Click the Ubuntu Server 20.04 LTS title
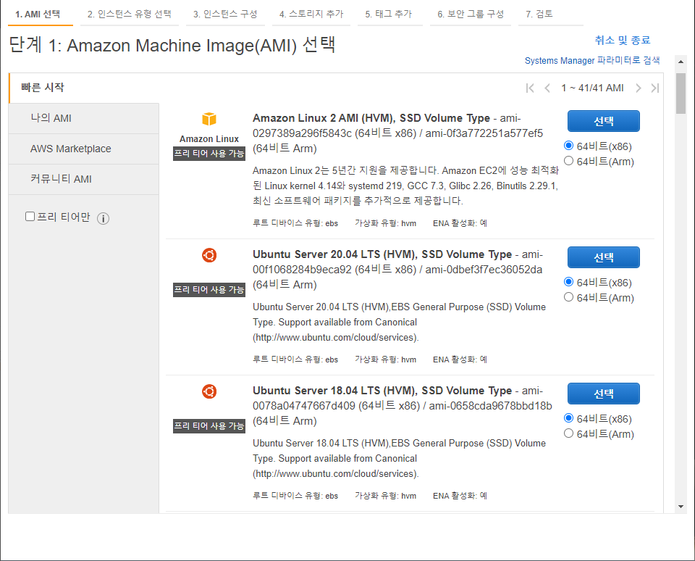Screen dimensions: 695x561 click(382, 254)
